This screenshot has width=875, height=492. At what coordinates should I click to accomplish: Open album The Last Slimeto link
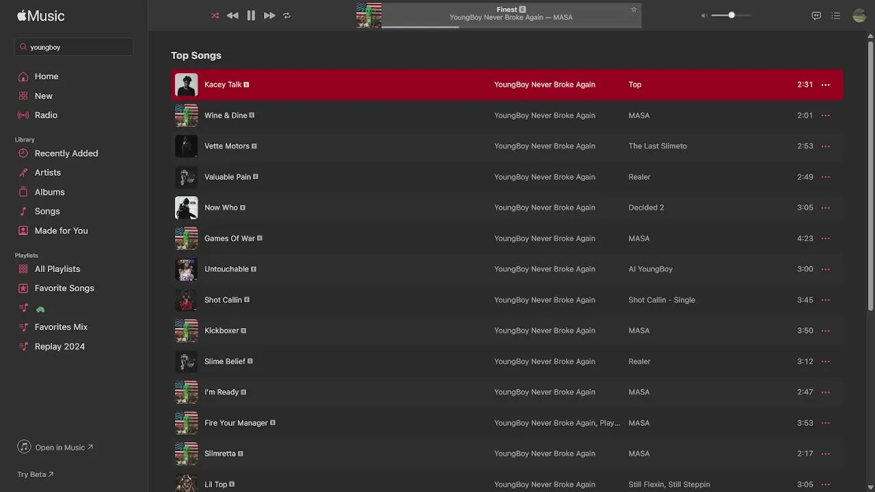pyautogui.click(x=658, y=146)
